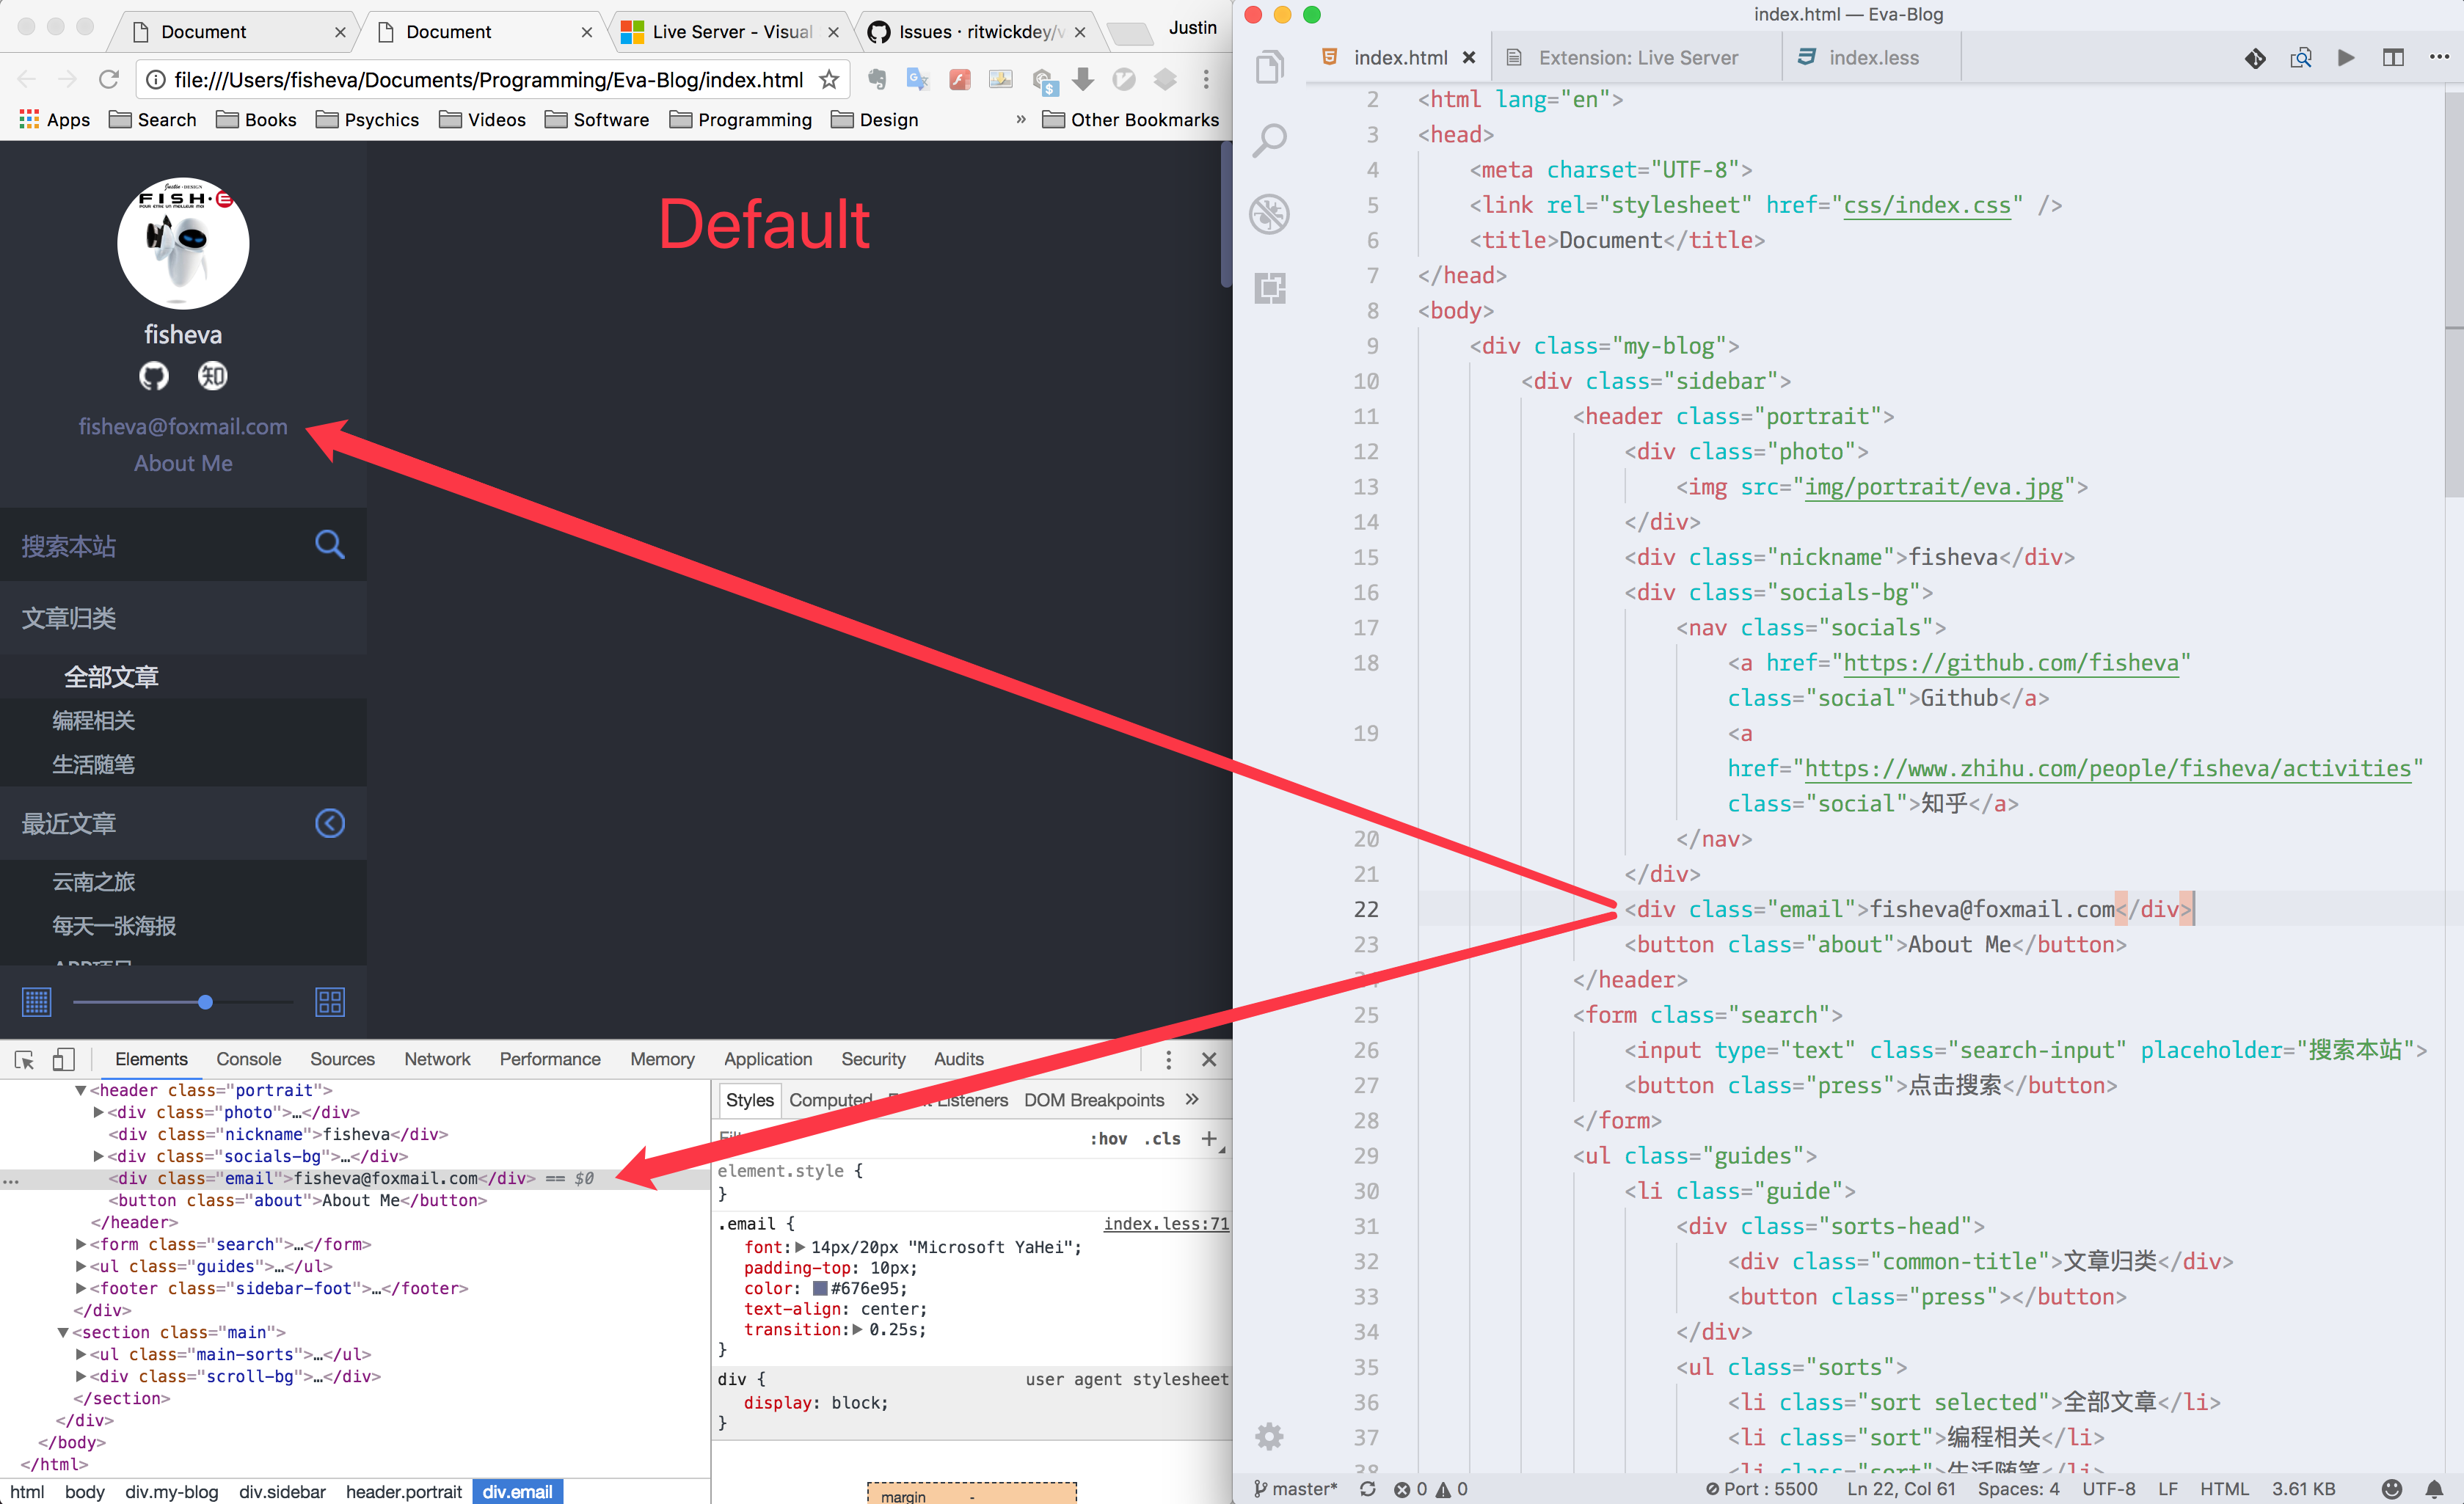The image size is (2464, 1504).
Task: Toggle the device toolbar in DevTools
Action: tap(64, 1059)
